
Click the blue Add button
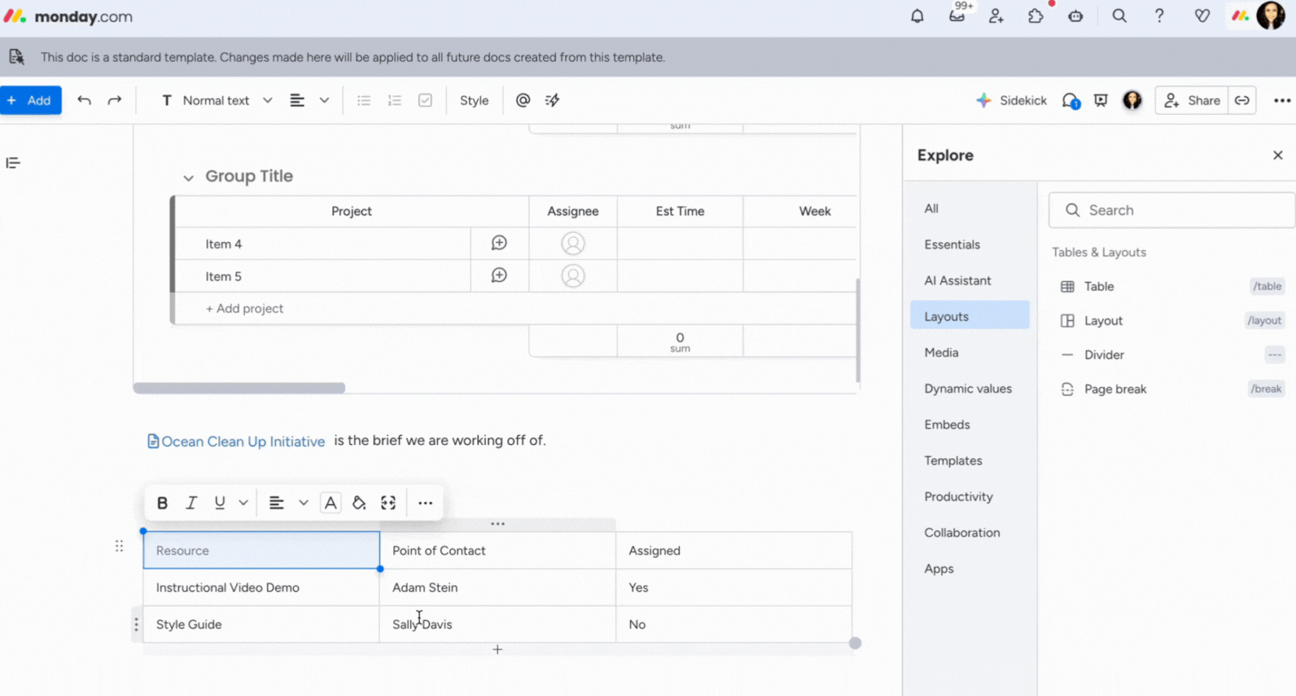pos(30,100)
